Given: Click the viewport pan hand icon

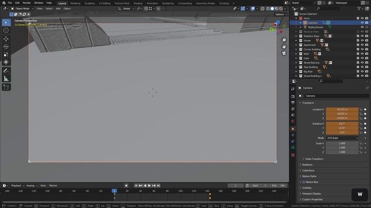Looking at the screenshot, I should 284,46.
